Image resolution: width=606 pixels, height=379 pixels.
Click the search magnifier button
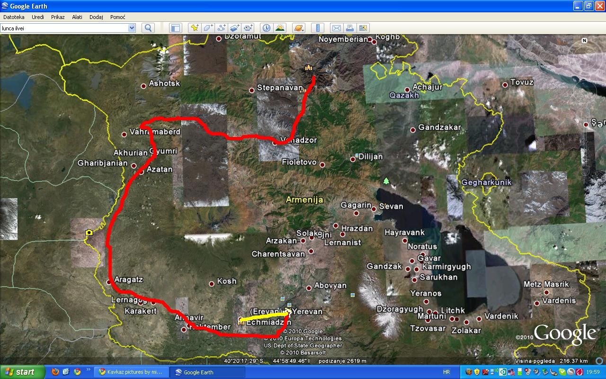tap(148, 28)
